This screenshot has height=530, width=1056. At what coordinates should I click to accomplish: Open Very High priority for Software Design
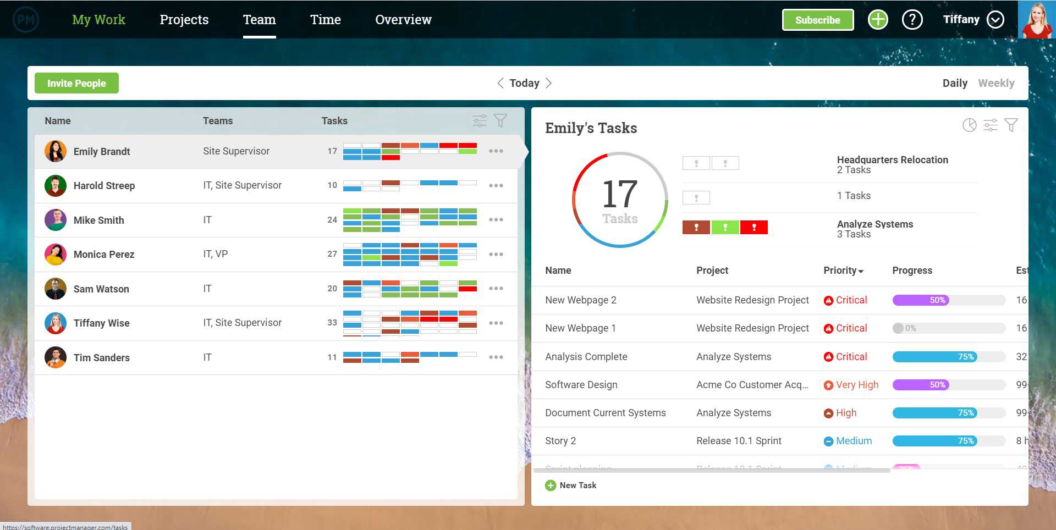(x=851, y=385)
